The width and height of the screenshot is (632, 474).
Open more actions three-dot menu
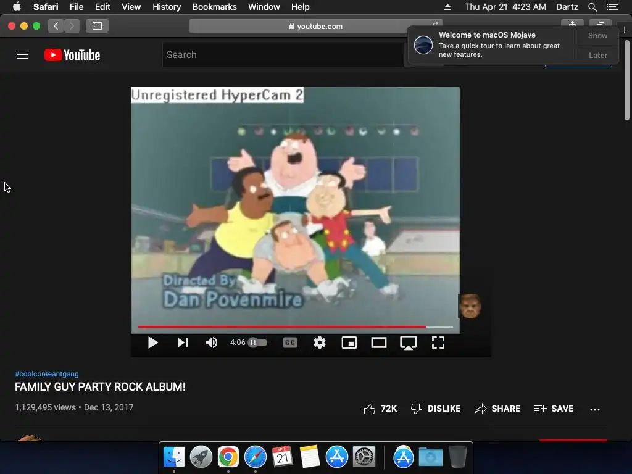click(x=595, y=410)
